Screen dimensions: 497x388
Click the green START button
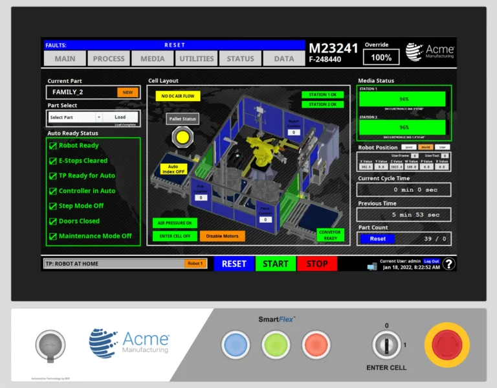(276, 264)
